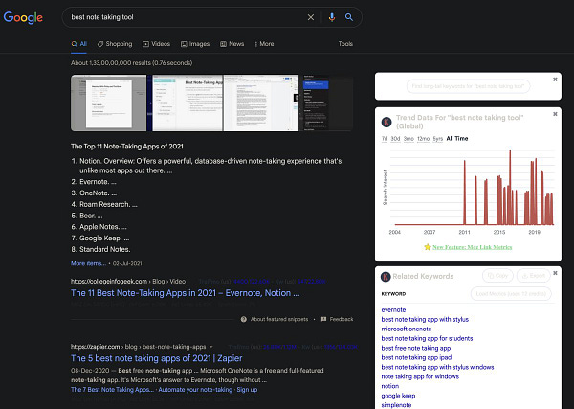This screenshot has width=574, height=409.
Task: Open the Sign up sitelink
Action: 247,390
